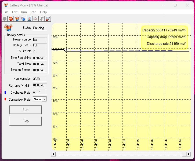The width and height of the screenshot is (195, 161).
Task: Expand the Comparison Rate dropdown
Action: click(44, 99)
